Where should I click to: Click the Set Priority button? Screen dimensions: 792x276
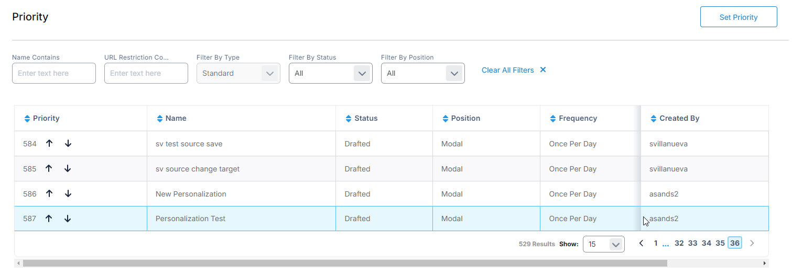click(x=738, y=17)
